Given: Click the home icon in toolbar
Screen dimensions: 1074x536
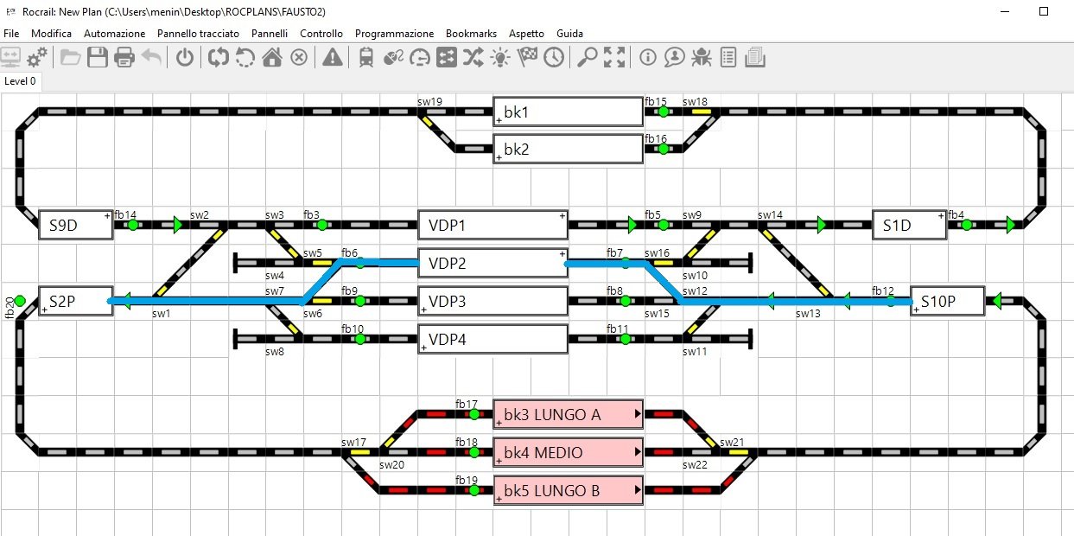Looking at the screenshot, I should (272, 58).
